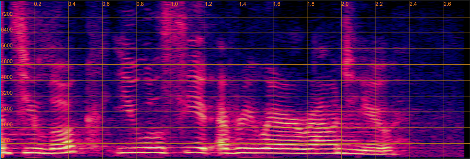The width and height of the screenshot is (470, 159).
Task: Select the 6400 frequency axis label
Action: (7, 30)
